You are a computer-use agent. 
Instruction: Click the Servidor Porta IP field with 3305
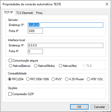pyautogui.click(x=35, y=31)
